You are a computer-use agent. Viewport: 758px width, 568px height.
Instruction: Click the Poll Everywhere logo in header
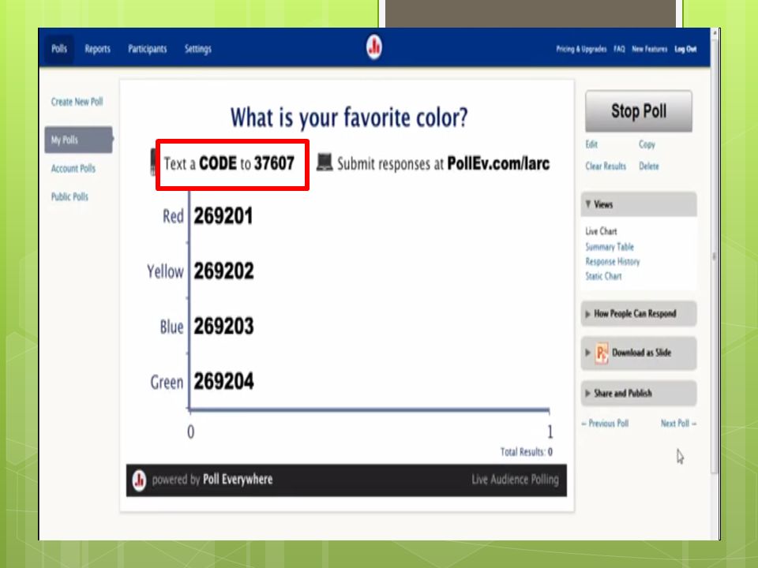(x=373, y=47)
